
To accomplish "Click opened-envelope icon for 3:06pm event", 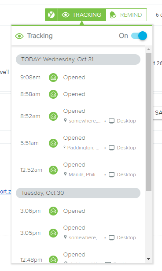I will [x=53, y=211].
